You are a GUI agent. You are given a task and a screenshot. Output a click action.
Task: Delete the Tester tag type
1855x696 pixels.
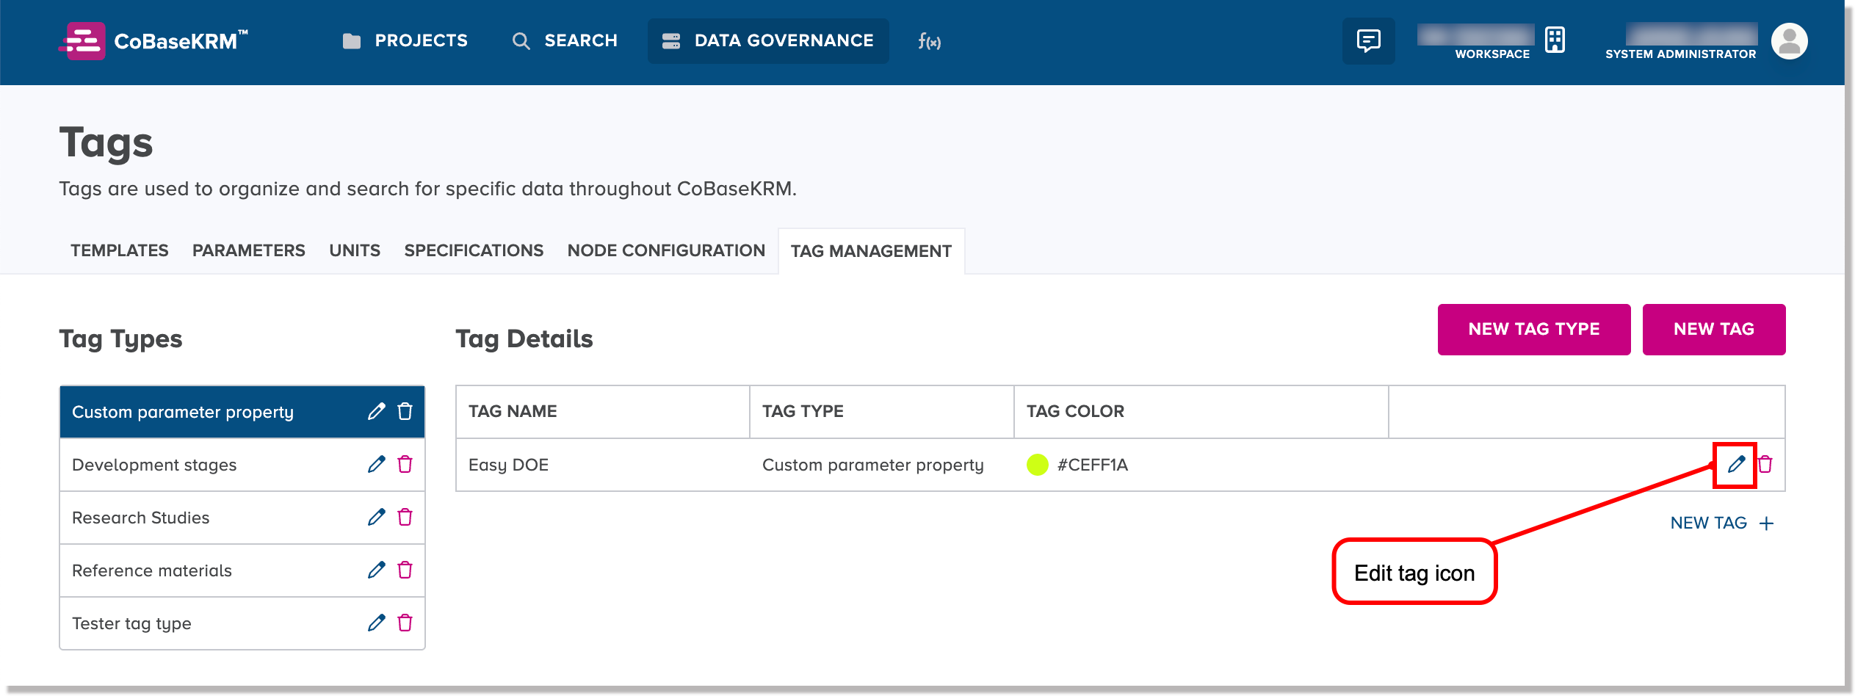point(405,623)
